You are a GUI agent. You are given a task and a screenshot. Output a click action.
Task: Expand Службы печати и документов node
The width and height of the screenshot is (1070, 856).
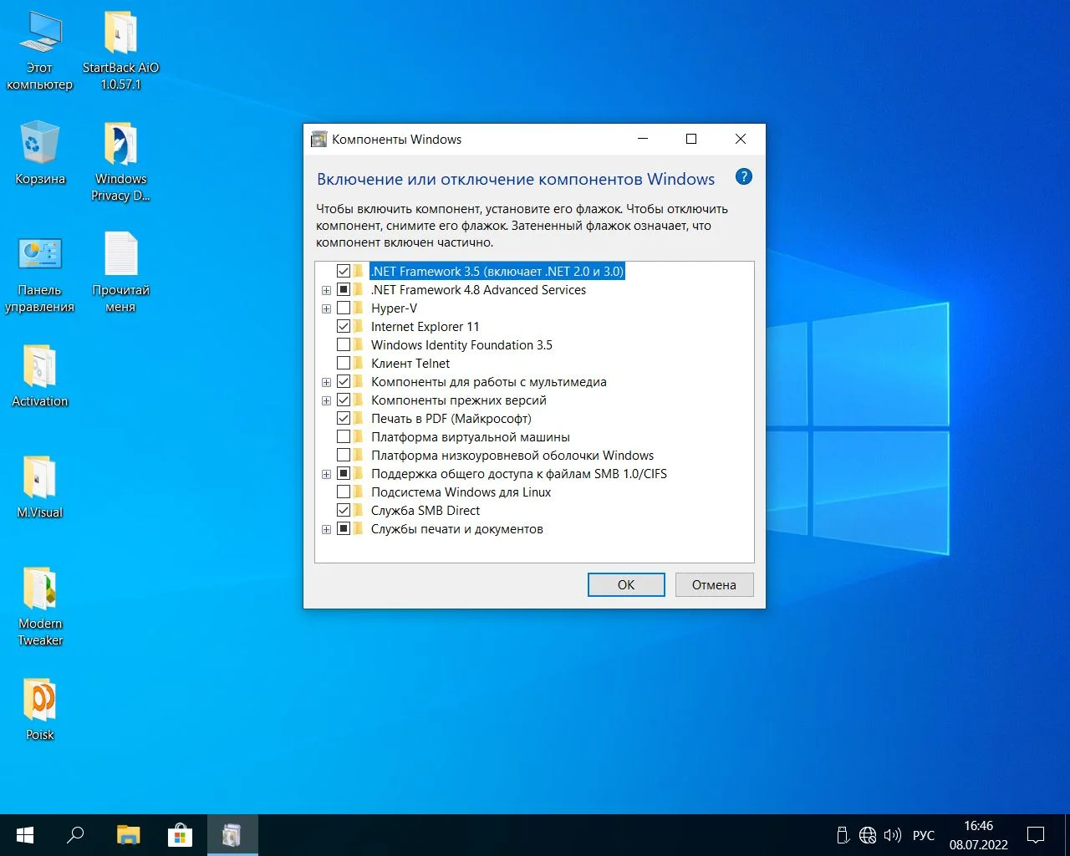coord(326,530)
